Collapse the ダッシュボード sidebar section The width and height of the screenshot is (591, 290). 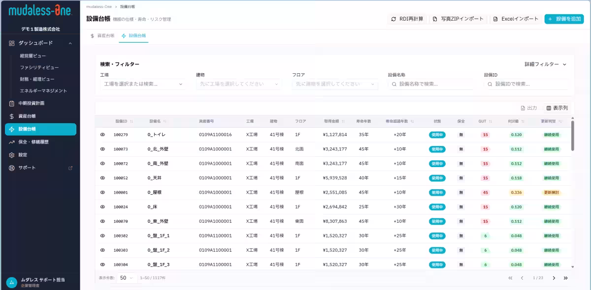(70, 43)
